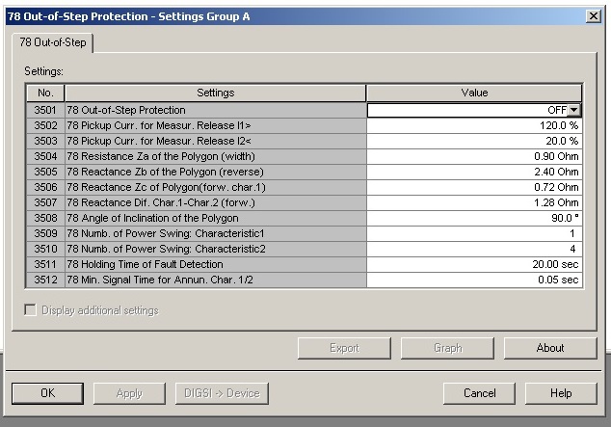Click the About button
The image size is (611, 427).
[550, 348]
